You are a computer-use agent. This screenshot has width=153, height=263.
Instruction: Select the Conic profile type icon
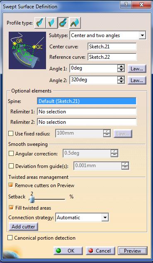(x=75, y=23)
